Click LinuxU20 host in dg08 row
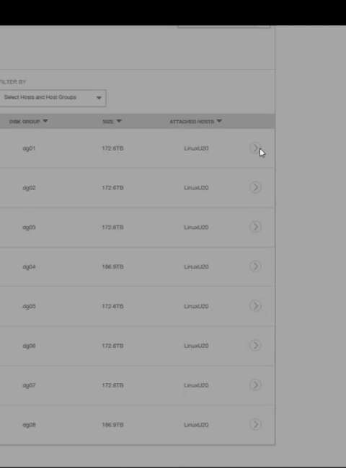This screenshot has width=346, height=468. tap(196, 425)
